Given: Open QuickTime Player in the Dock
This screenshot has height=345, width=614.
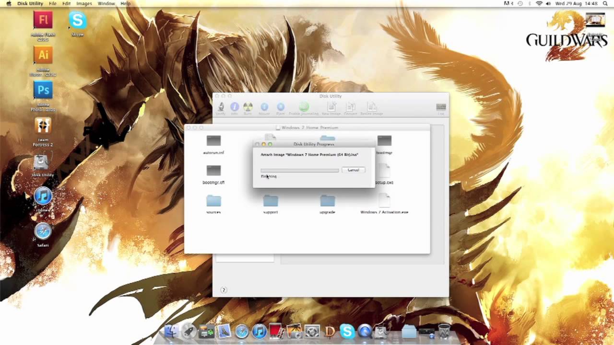Looking at the screenshot, I should coord(365,331).
